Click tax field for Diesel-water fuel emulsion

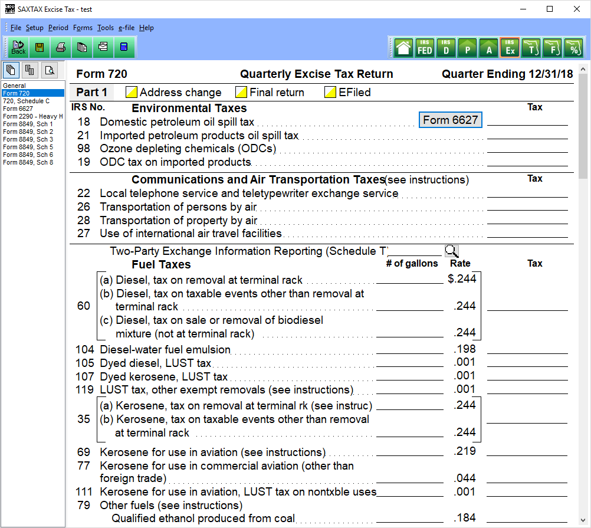coord(527,349)
